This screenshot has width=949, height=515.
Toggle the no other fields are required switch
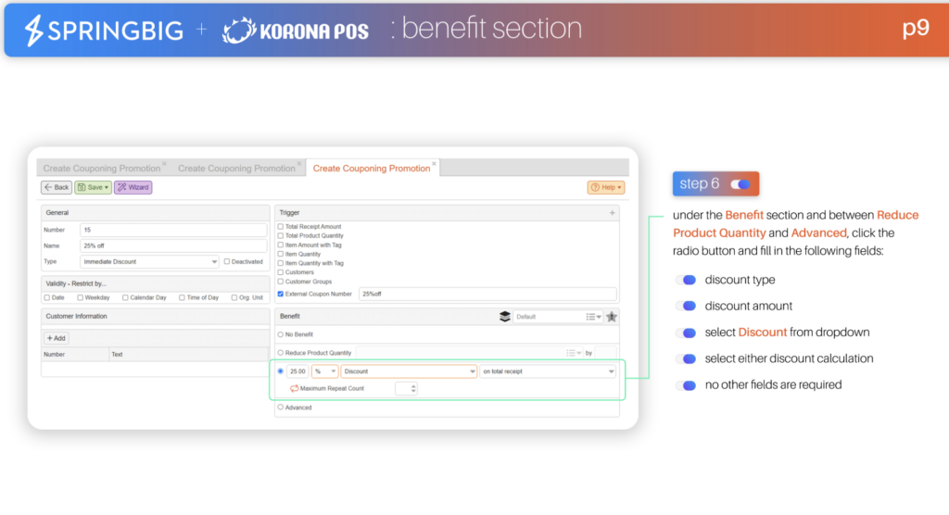coord(687,385)
